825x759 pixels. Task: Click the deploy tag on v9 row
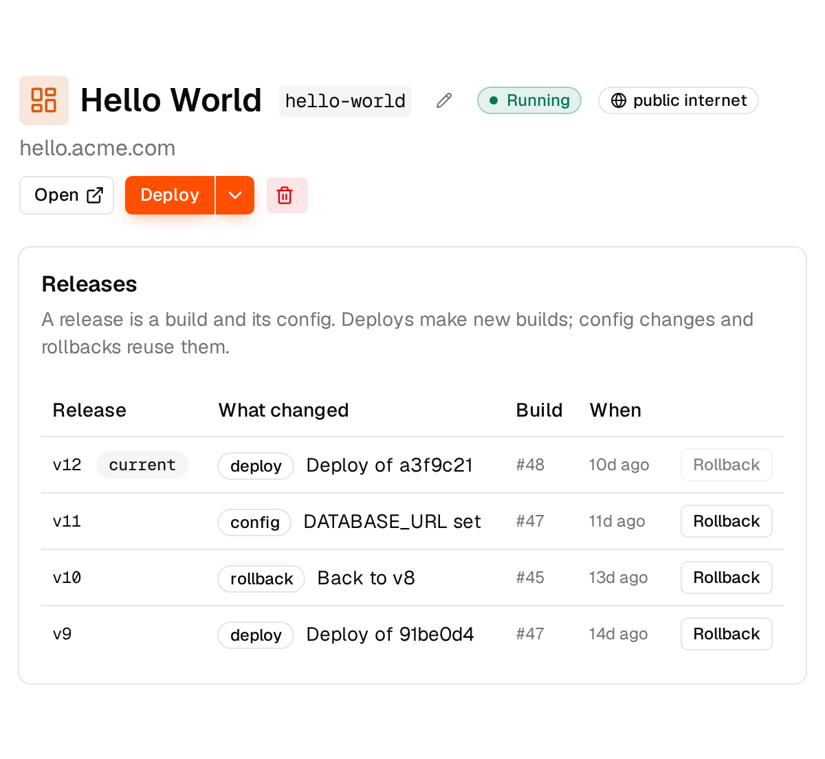256,635
